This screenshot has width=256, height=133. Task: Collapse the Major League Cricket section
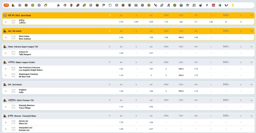[x=251, y=62]
